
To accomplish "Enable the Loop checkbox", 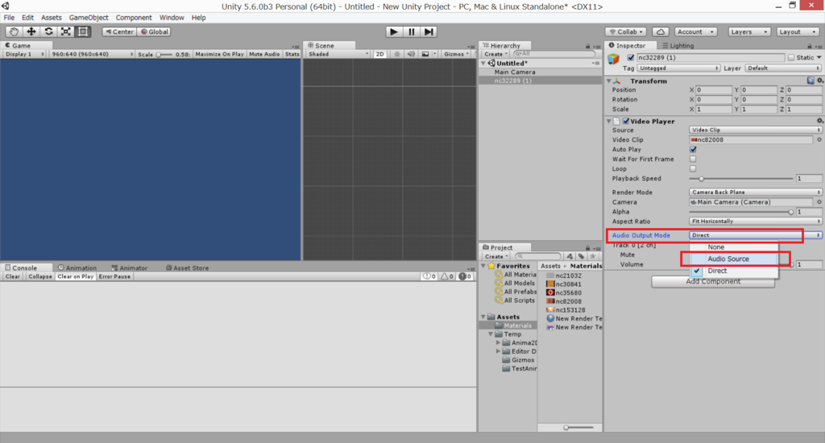I will [693, 169].
